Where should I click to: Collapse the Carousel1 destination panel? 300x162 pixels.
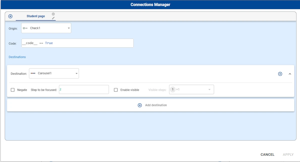[290, 74]
